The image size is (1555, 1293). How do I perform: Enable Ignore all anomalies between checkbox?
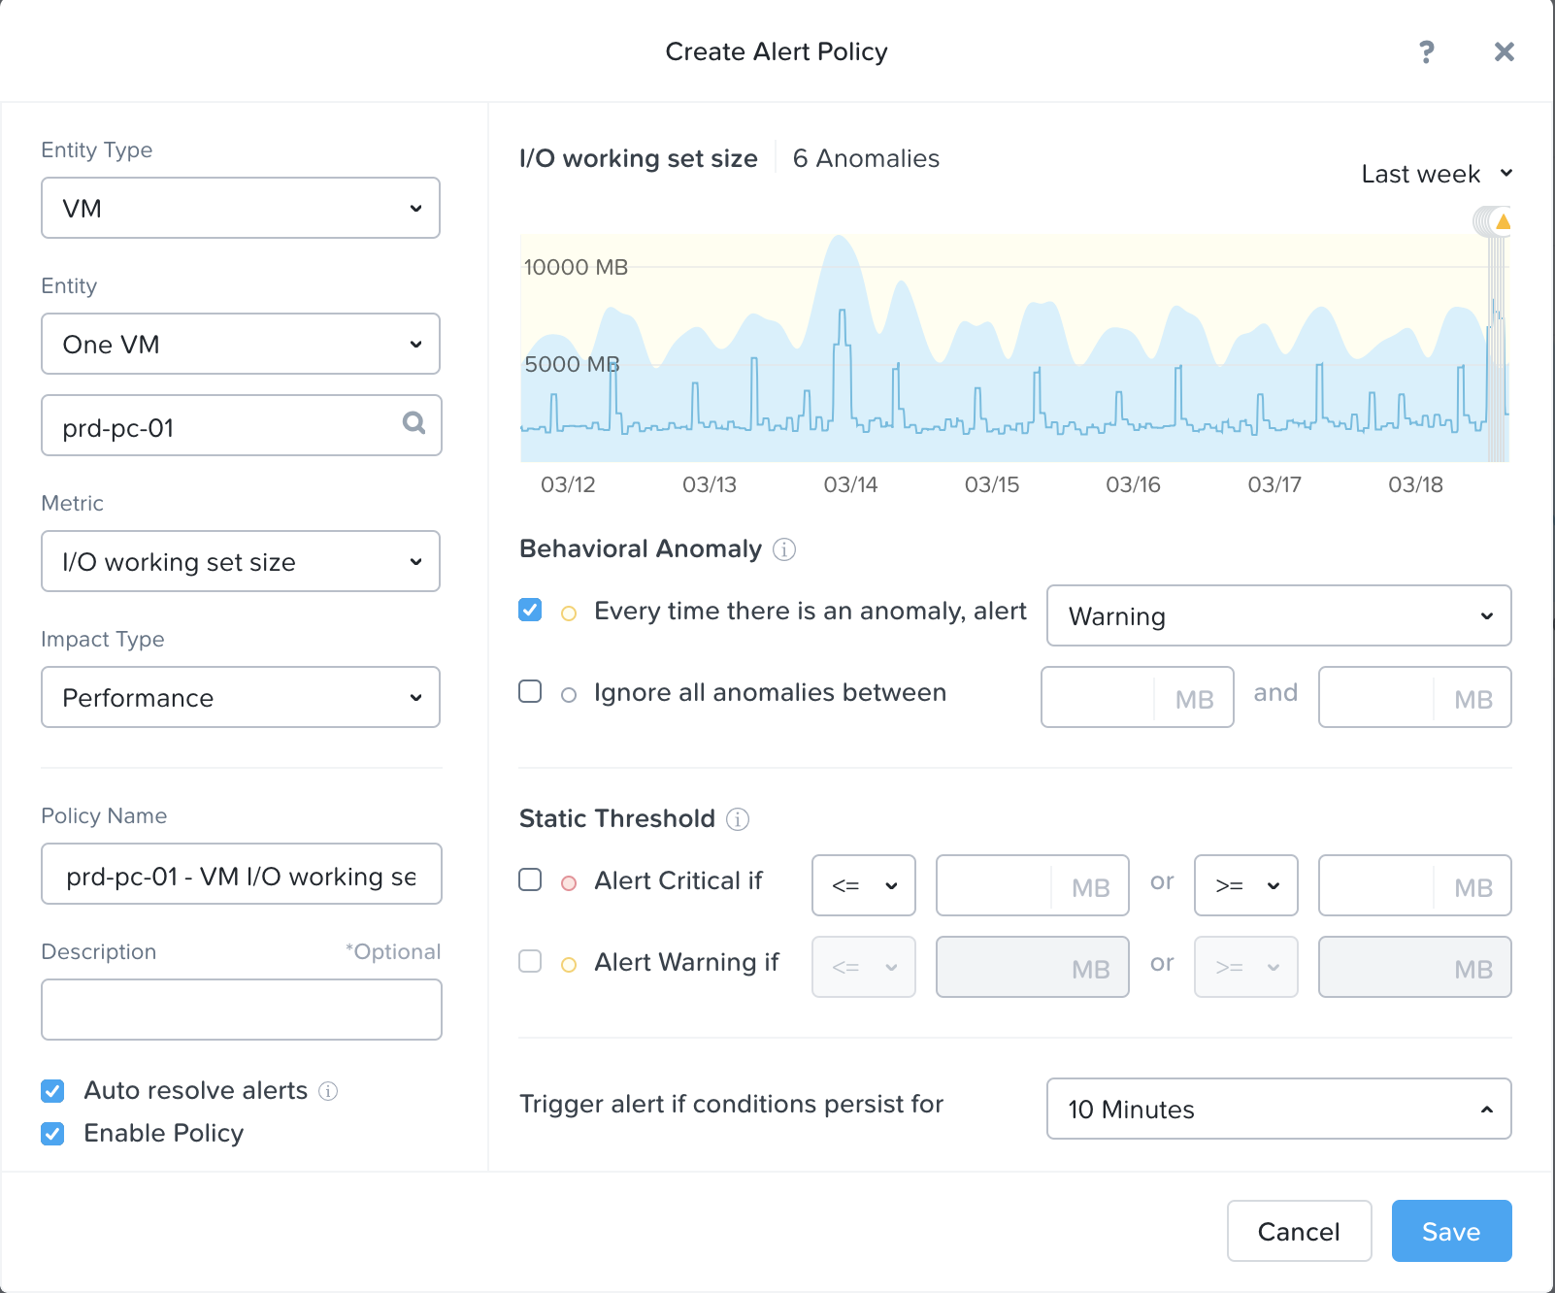point(530,691)
